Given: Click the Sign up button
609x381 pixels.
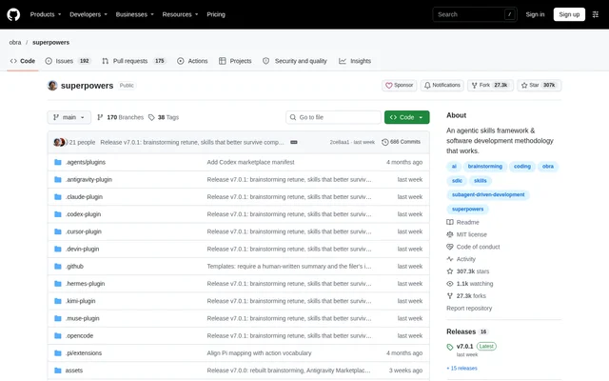Looking at the screenshot, I should 569,15.
